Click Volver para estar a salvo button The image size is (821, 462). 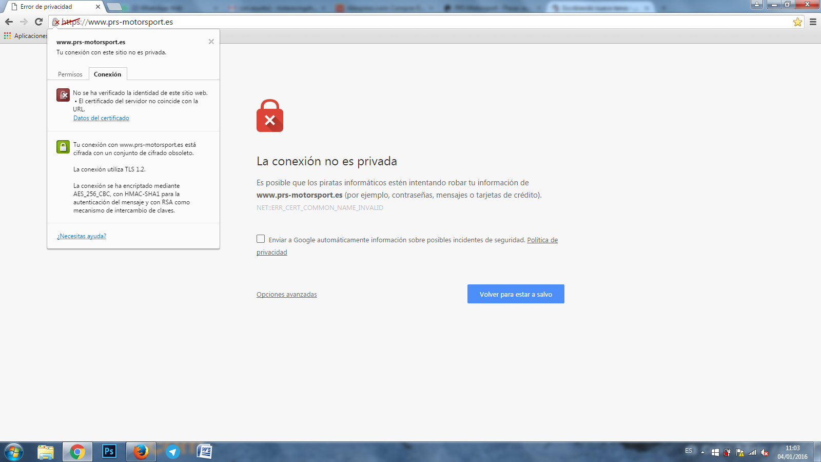[x=516, y=294]
